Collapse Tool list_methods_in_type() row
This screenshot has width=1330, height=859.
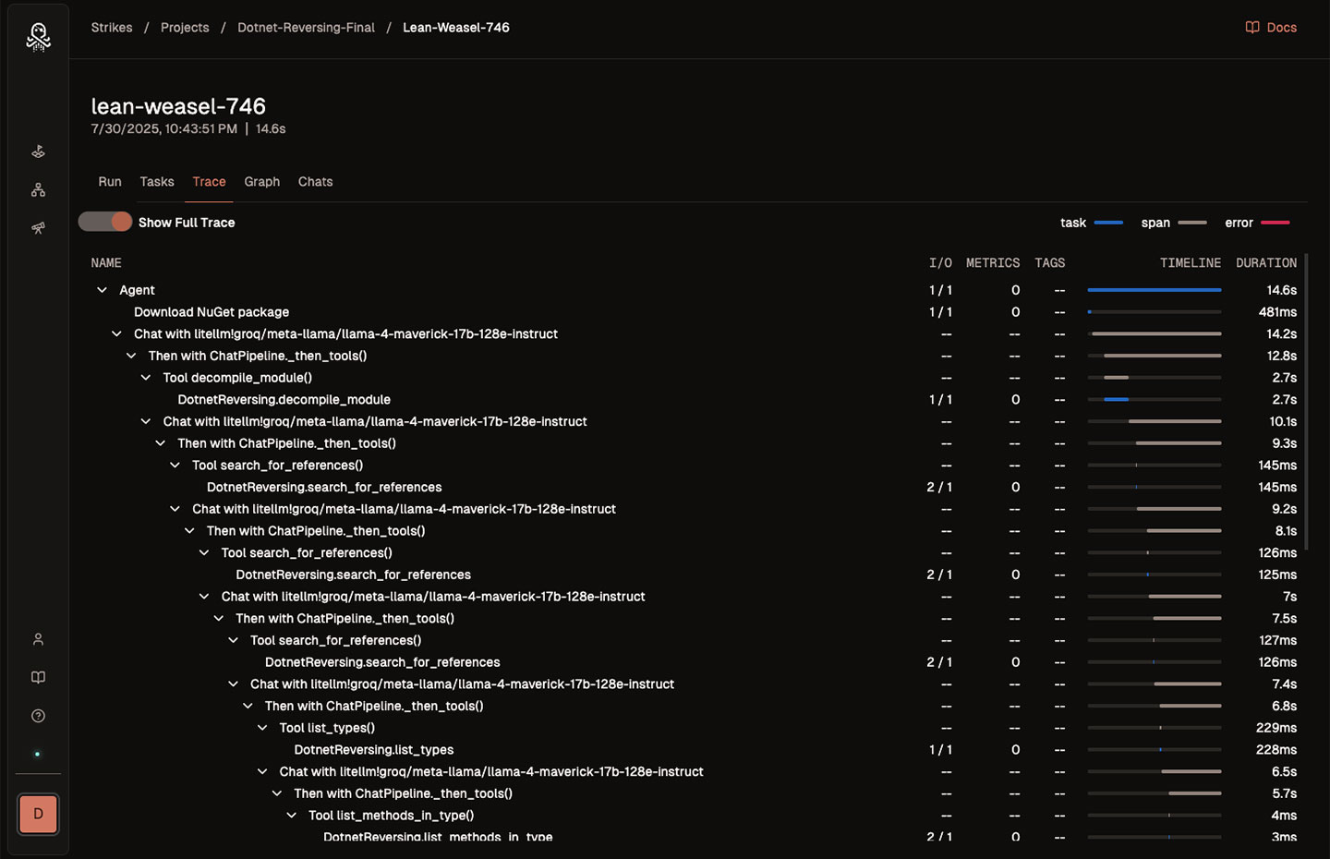(292, 816)
